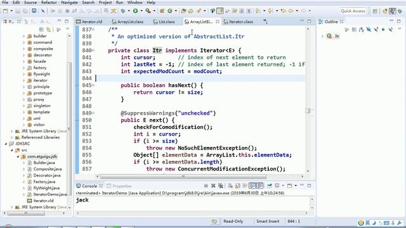This screenshot has width=406, height=228.
Task: Expand the builder package node
Action: pos(24,36)
